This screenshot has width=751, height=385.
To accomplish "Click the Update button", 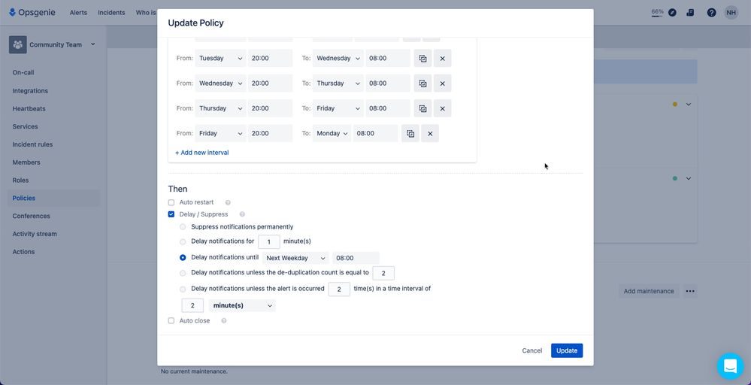I will 567,350.
